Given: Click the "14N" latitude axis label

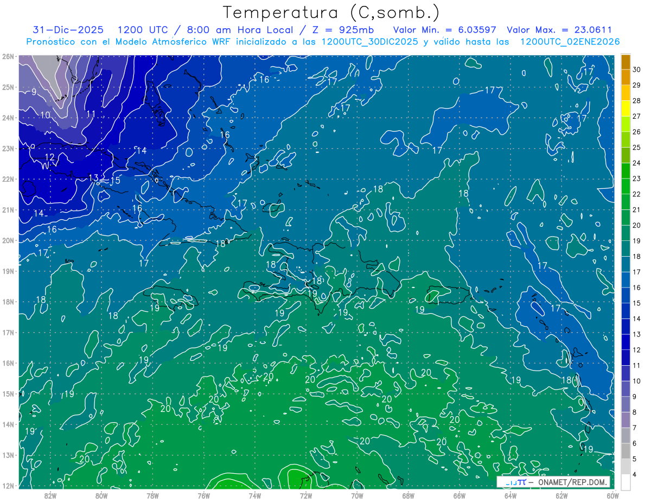Looking at the screenshot, I should [9, 424].
